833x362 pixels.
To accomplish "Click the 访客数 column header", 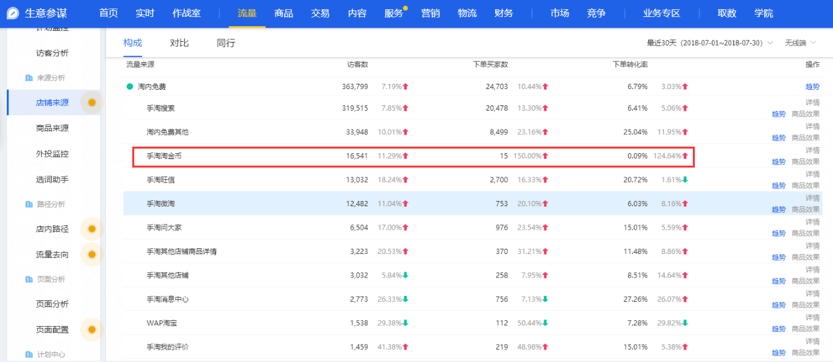I will point(358,65).
